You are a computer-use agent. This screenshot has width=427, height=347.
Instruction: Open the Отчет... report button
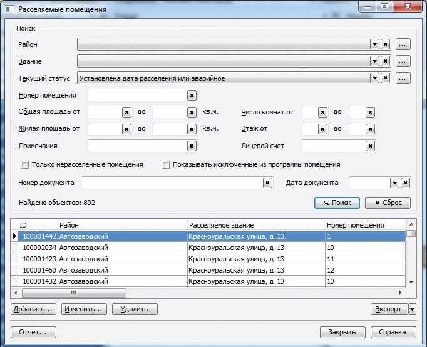tap(33, 332)
